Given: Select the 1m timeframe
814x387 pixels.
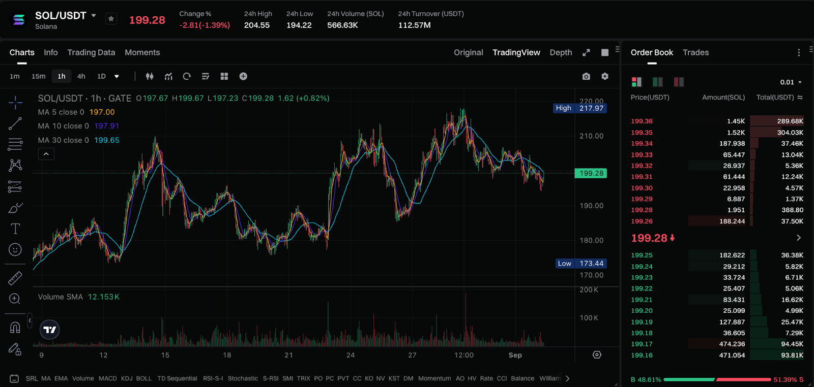Looking at the screenshot, I should coord(15,76).
